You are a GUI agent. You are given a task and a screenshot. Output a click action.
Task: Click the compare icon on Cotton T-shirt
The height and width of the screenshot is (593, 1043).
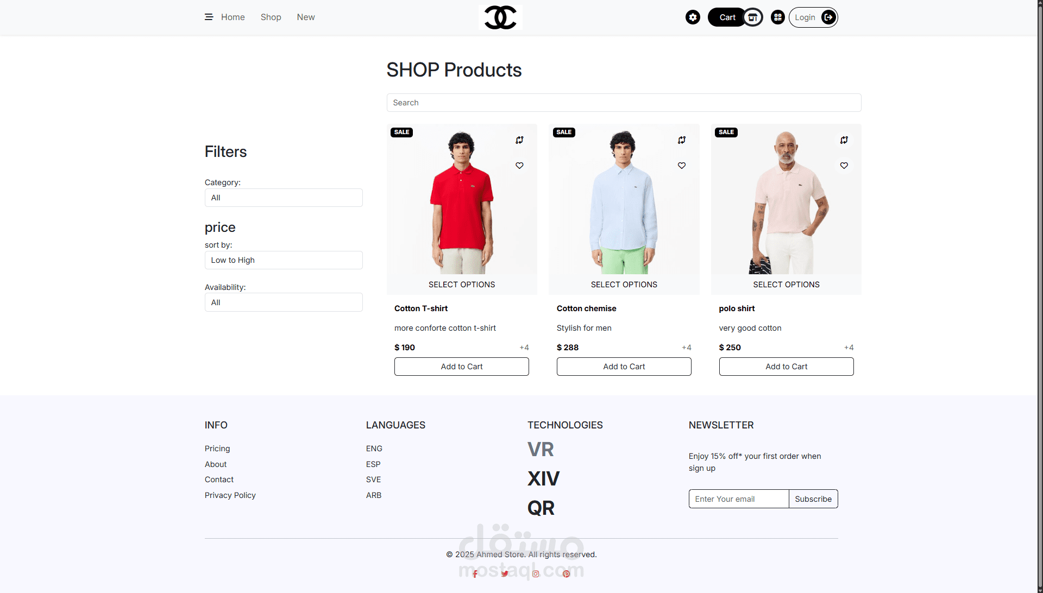tap(519, 140)
